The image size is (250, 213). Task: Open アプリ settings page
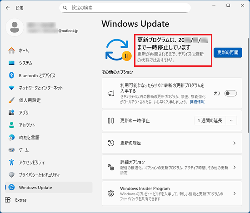click(x=49, y=113)
